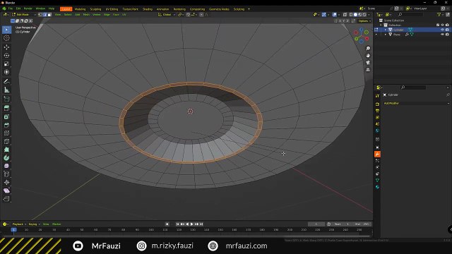Open the Edit Mode dropdown
This screenshot has width=452, height=254.
pos(24,14)
